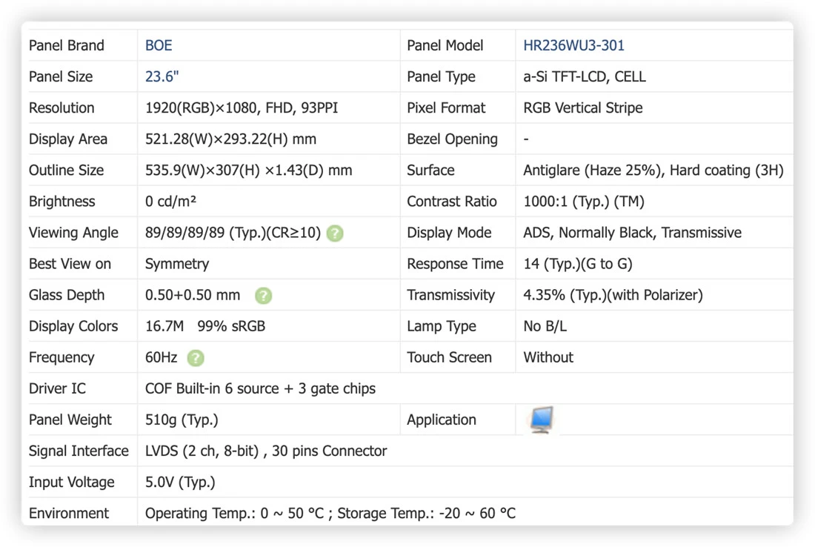Select the Antiglare (Haze 25%) surface text
815x547 pixels.
point(592,170)
